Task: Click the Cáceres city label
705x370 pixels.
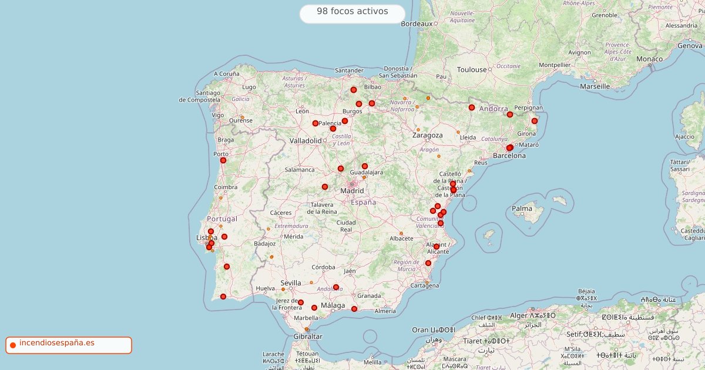Action: point(281,213)
